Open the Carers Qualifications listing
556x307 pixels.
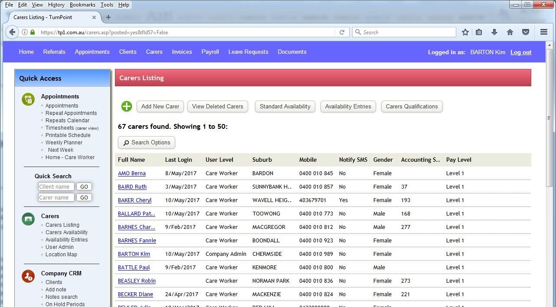tap(412, 106)
